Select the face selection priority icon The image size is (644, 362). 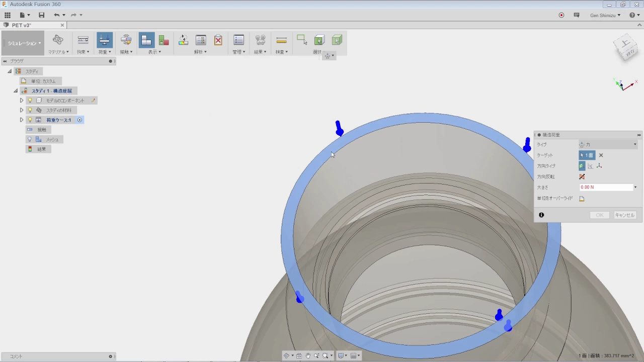coord(337,40)
